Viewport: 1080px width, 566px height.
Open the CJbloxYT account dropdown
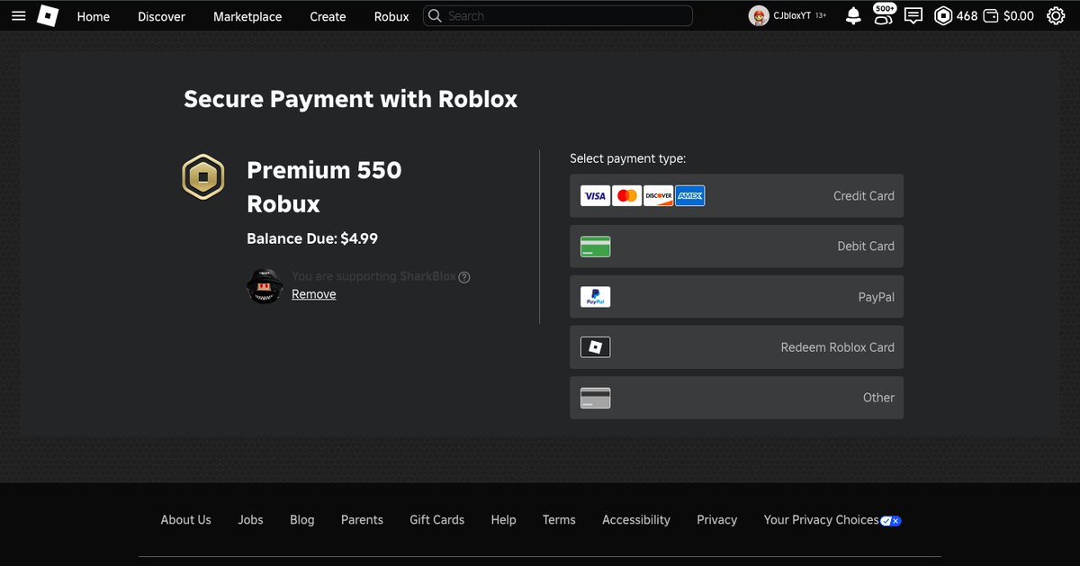click(x=787, y=15)
